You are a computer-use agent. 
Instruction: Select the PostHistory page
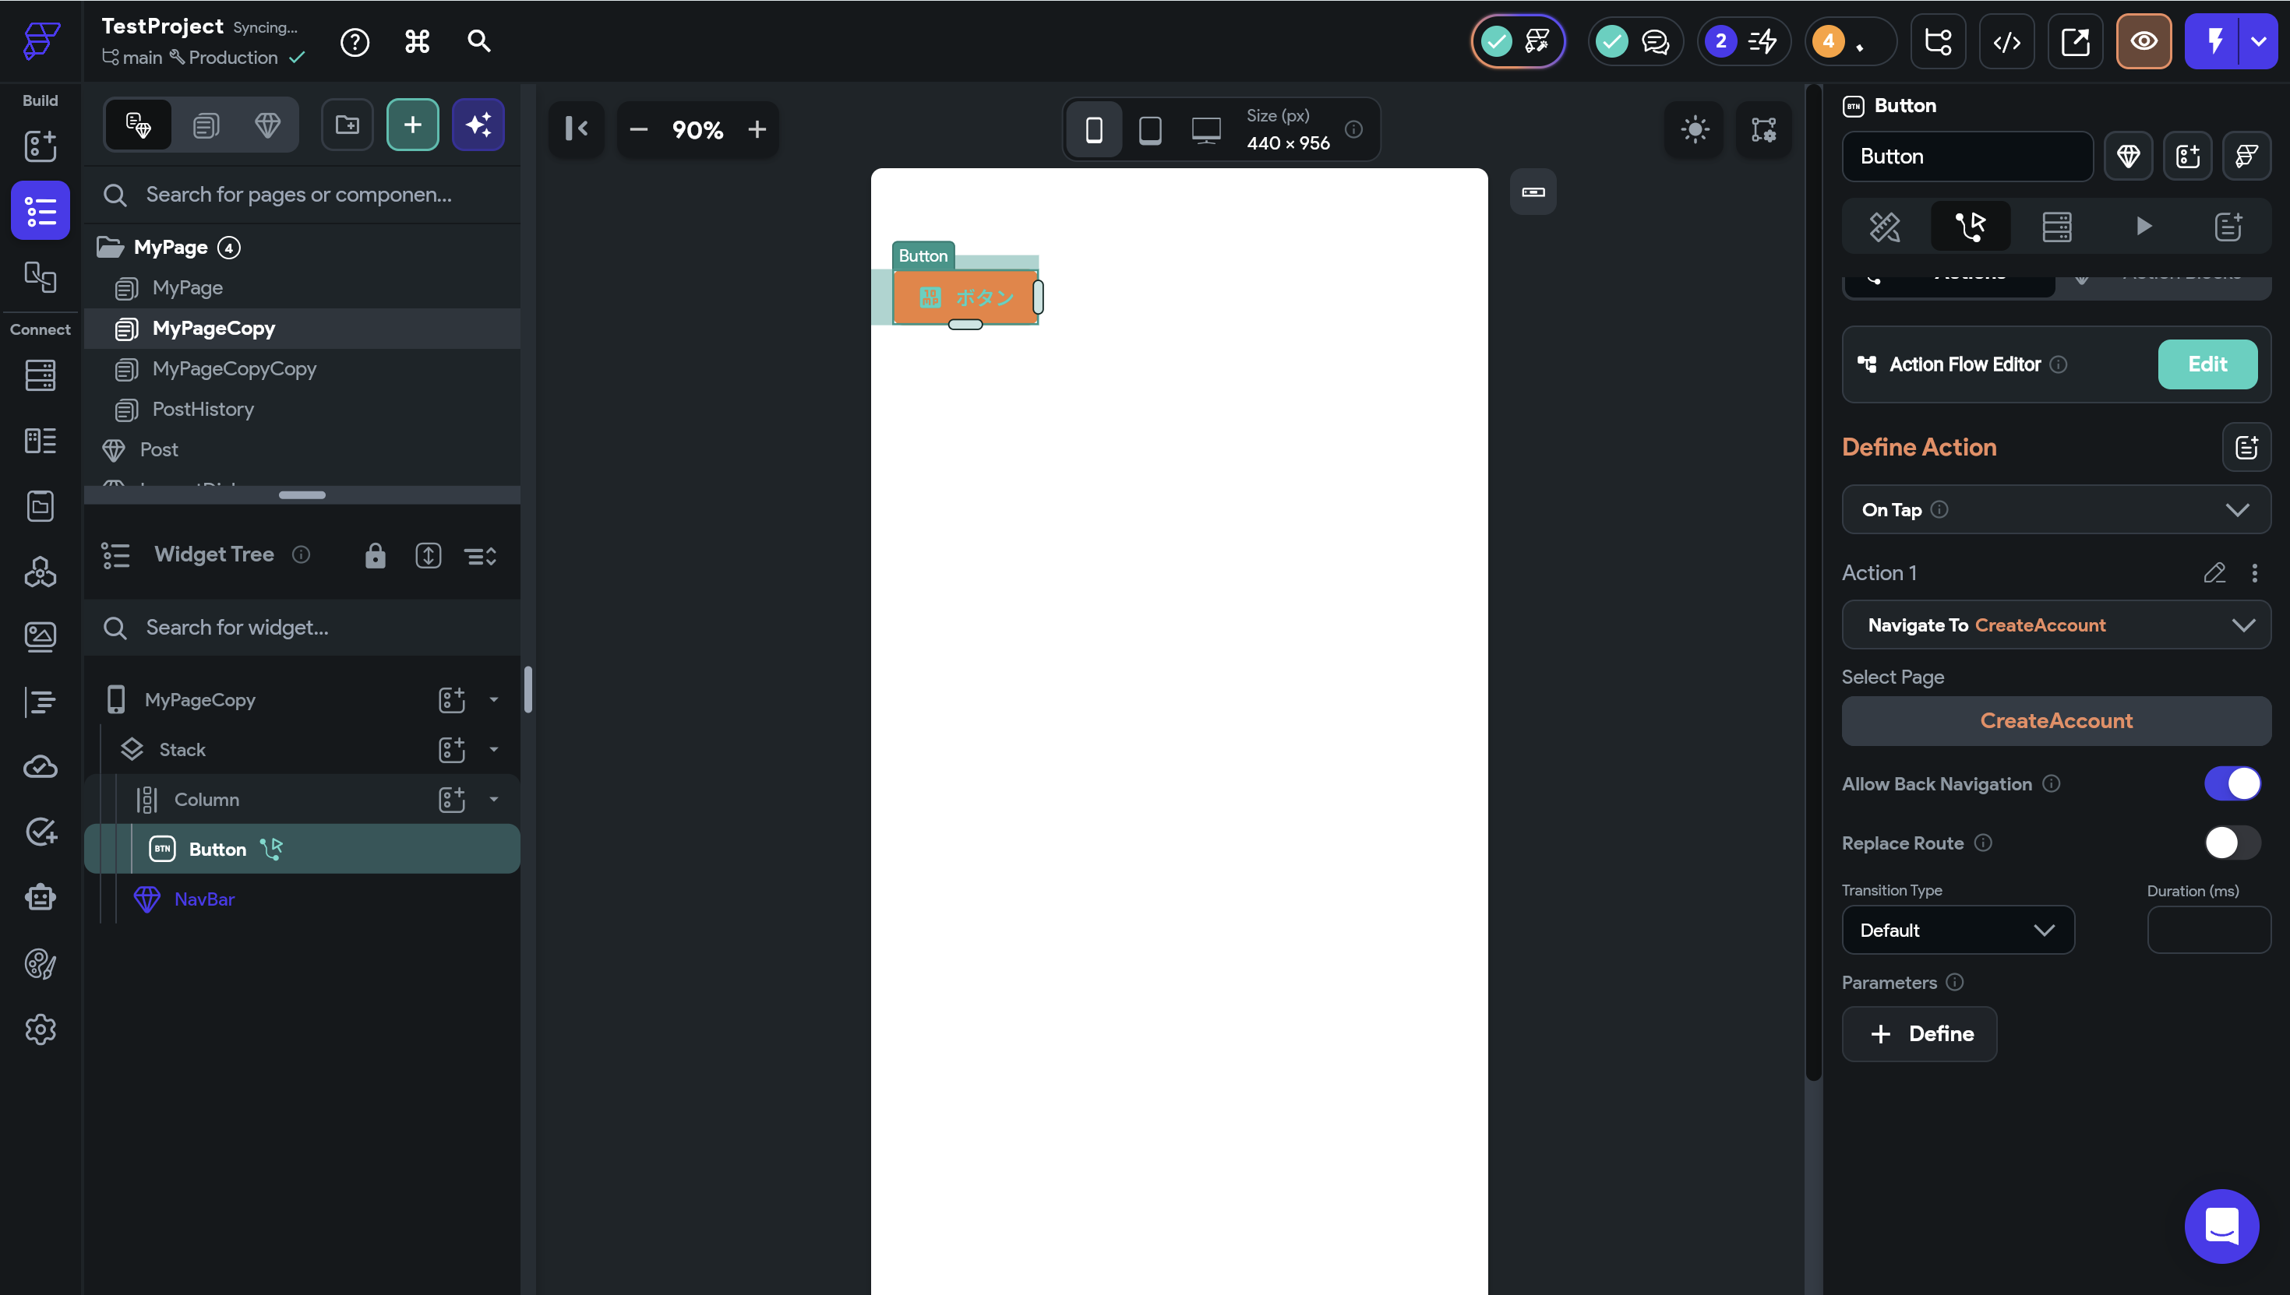coord(203,409)
